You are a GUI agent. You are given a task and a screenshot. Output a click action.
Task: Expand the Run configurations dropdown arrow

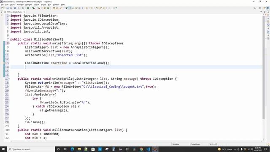(x=31, y=8)
